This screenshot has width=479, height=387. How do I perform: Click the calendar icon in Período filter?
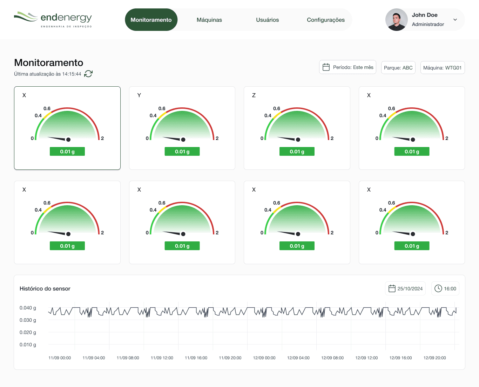(326, 67)
